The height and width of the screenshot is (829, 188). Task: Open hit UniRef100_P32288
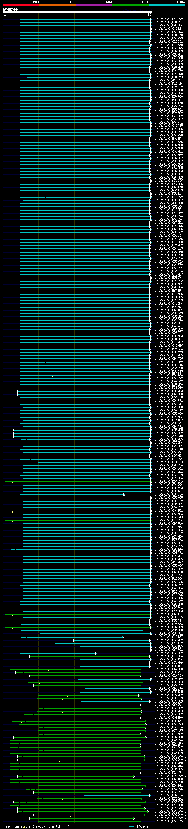point(169,738)
